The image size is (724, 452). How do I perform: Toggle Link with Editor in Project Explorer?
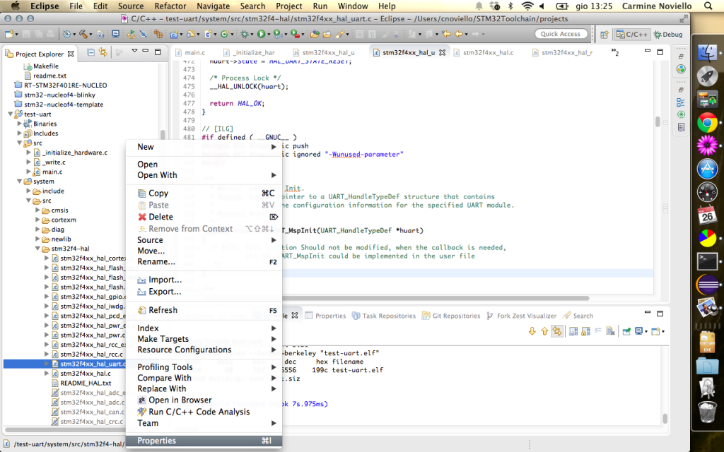click(x=103, y=52)
